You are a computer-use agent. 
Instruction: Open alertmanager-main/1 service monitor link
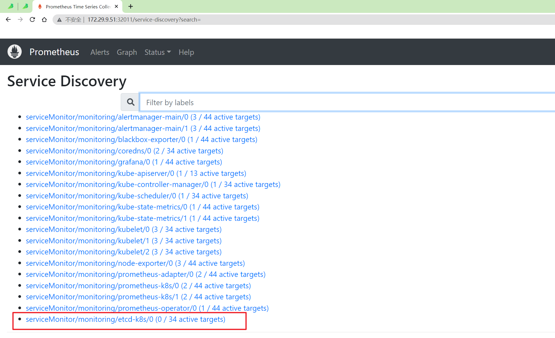point(143,128)
